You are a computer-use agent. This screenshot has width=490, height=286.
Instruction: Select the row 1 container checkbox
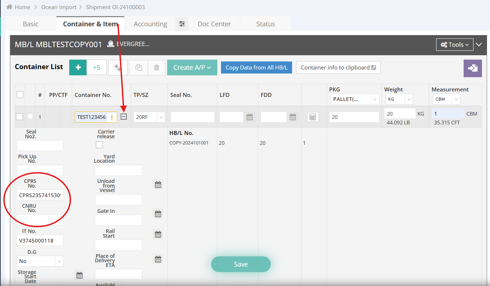coord(19,117)
